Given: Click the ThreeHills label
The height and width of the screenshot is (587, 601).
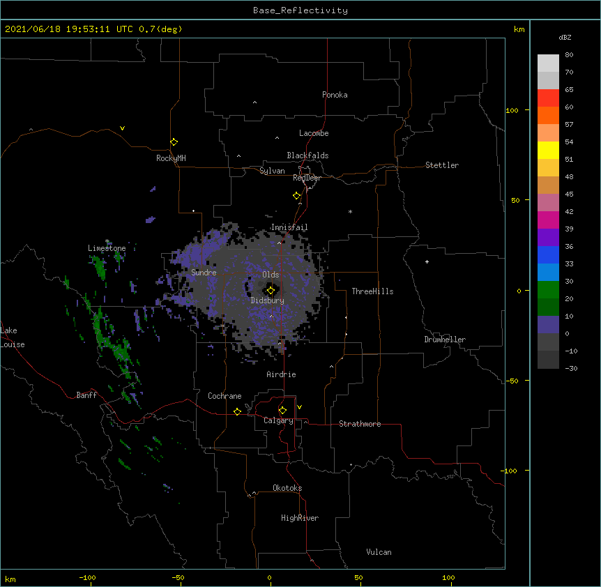Looking at the screenshot, I should [372, 291].
